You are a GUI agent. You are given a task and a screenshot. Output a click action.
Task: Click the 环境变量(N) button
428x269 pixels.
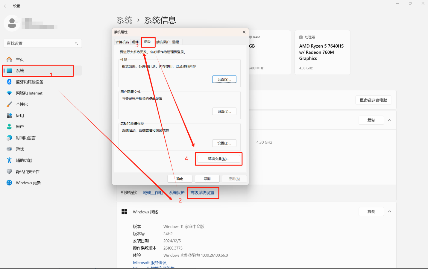click(219, 159)
